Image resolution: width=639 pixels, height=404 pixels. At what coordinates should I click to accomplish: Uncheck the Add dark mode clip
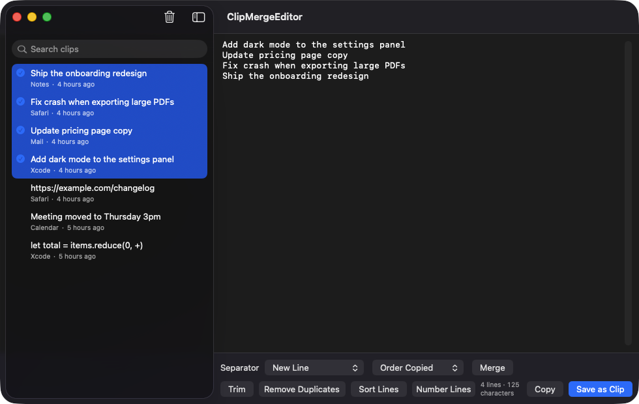20,159
